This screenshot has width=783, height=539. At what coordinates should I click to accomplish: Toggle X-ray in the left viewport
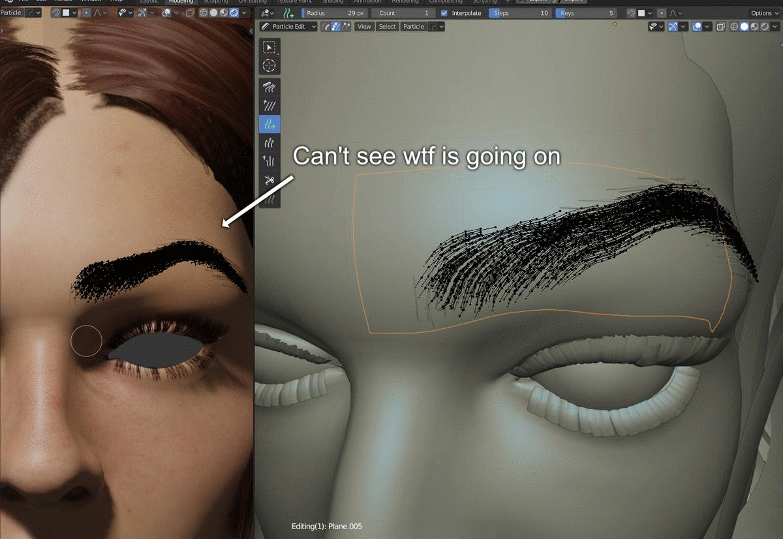190,12
